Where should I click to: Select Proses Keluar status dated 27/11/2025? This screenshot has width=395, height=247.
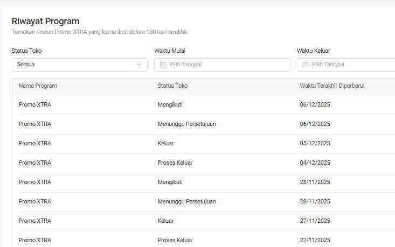[x=175, y=240]
